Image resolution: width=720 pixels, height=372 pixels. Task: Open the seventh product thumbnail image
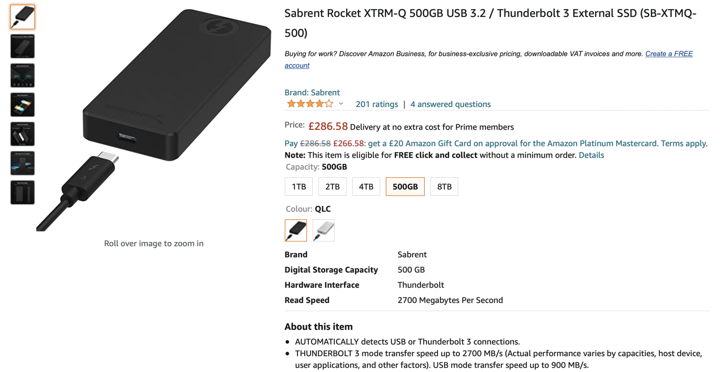coord(22,192)
